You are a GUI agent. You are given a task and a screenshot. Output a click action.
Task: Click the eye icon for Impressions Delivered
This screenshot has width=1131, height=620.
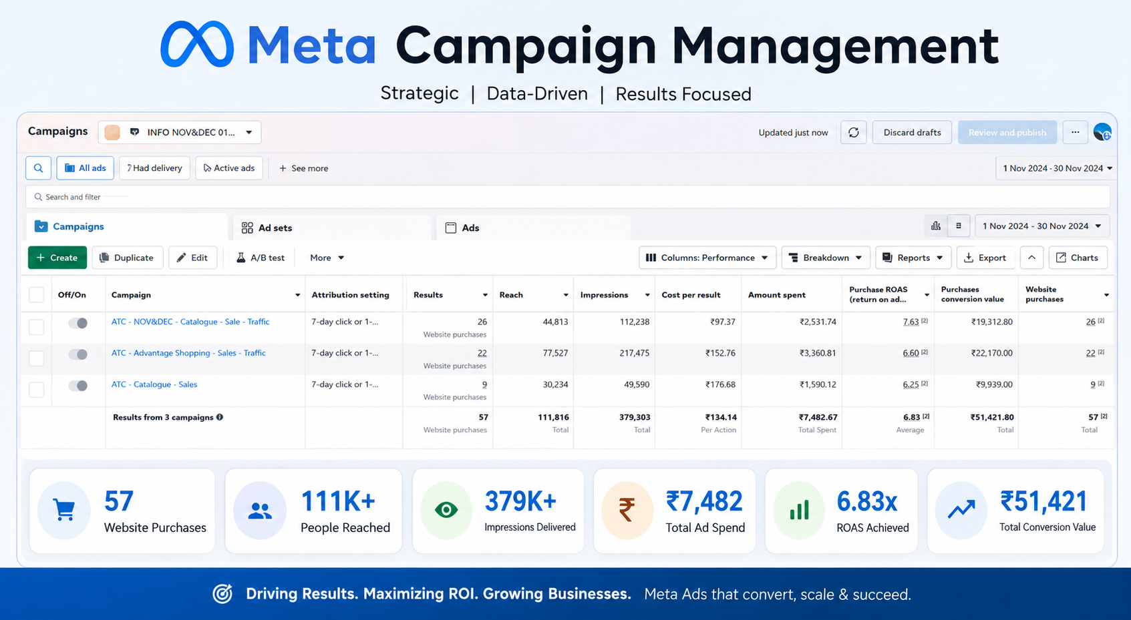(446, 511)
